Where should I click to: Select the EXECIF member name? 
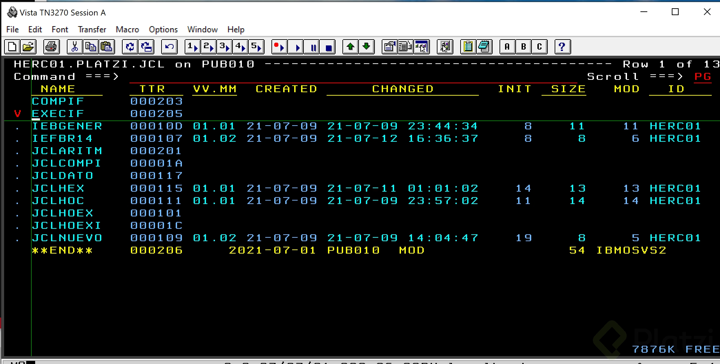click(x=58, y=114)
